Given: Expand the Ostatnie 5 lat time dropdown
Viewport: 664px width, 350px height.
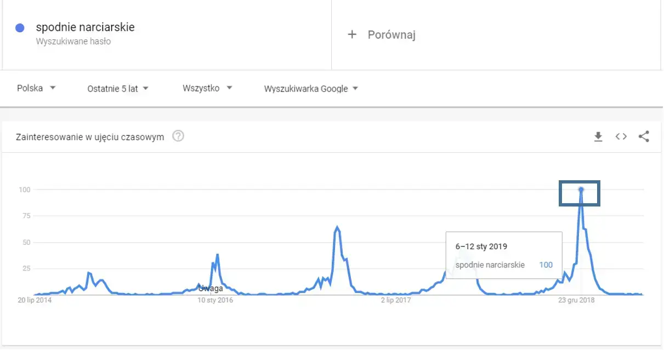Looking at the screenshot, I should pyautogui.click(x=117, y=88).
